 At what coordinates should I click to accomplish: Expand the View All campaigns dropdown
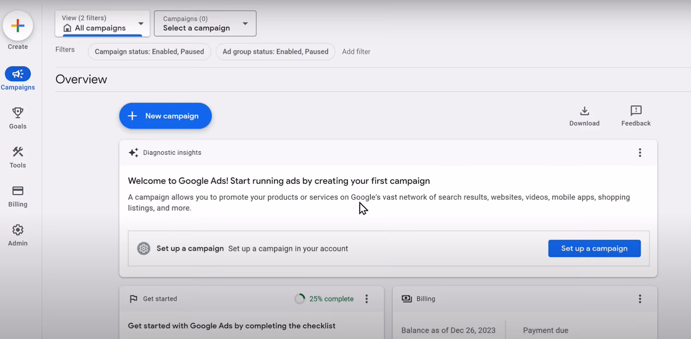pyautogui.click(x=102, y=24)
